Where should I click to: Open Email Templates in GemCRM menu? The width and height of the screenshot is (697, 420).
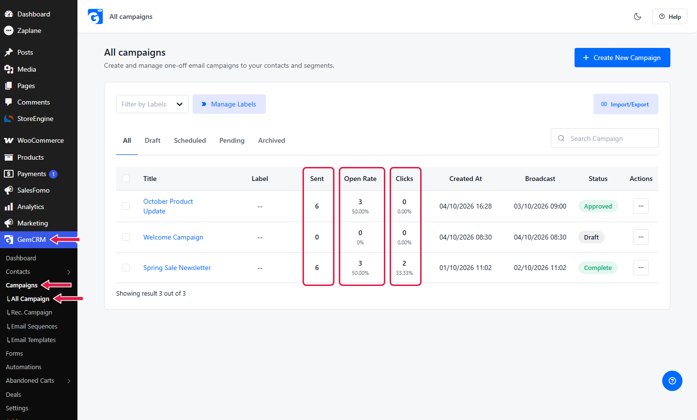tap(33, 340)
